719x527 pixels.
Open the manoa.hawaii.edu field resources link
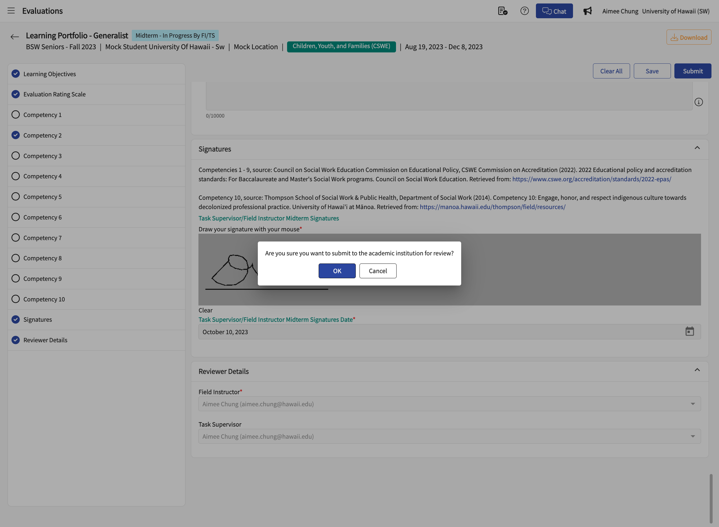(x=492, y=207)
